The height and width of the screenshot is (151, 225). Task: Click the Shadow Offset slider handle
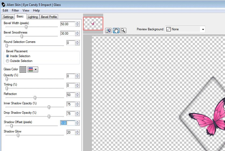(12, 126)
